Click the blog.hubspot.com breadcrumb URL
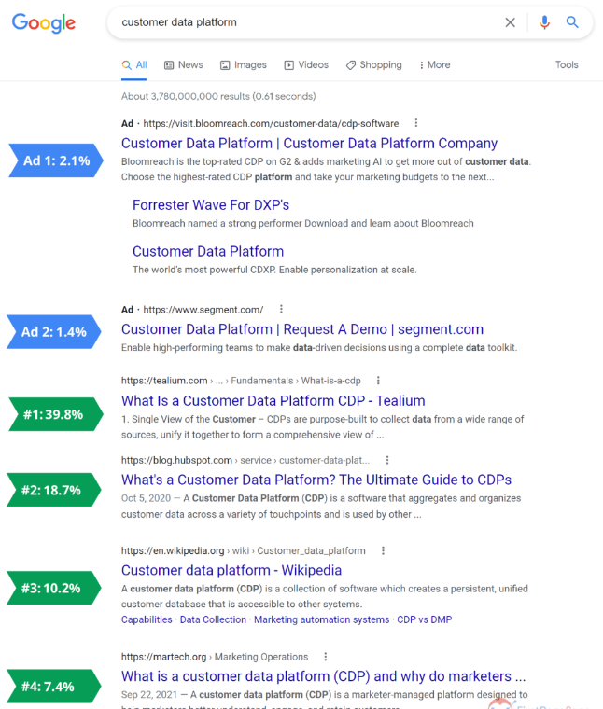 [x=245, y=460]
